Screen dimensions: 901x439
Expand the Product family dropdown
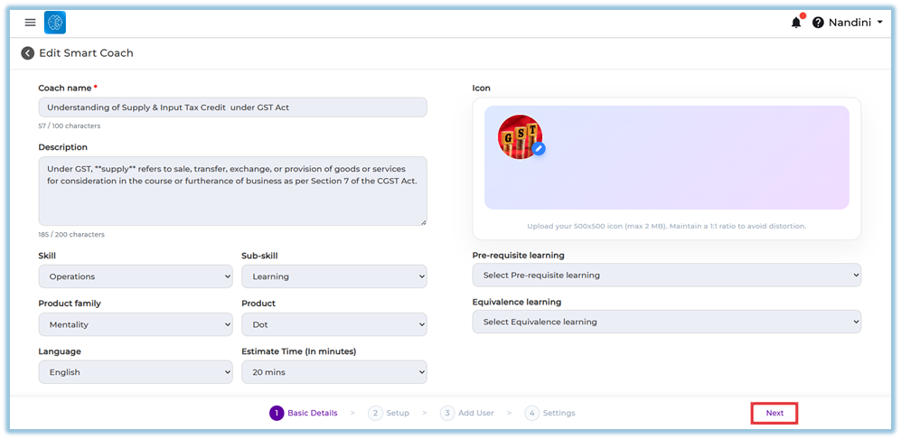[x=135, y=324]
